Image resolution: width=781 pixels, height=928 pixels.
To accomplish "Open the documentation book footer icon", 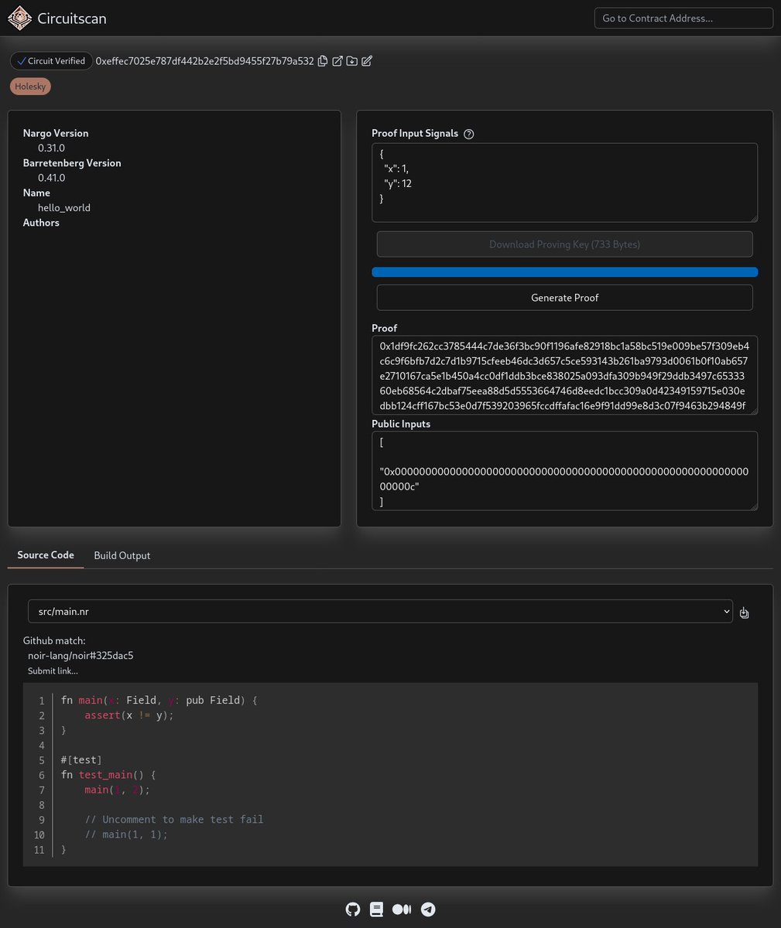I will point(377,909).
